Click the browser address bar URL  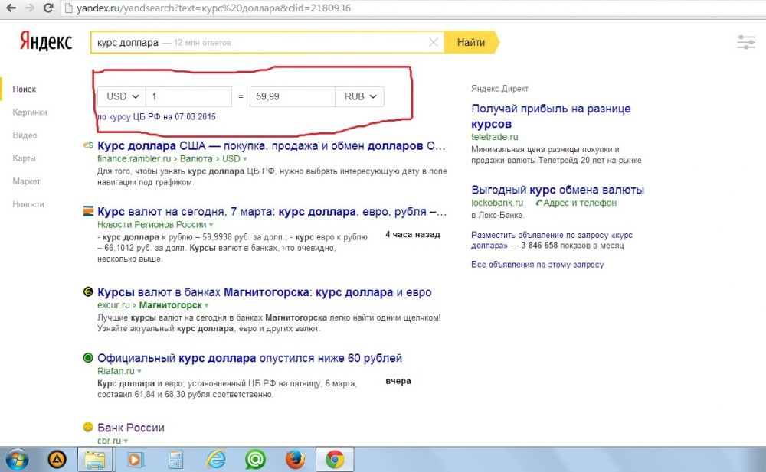point(214,8)
